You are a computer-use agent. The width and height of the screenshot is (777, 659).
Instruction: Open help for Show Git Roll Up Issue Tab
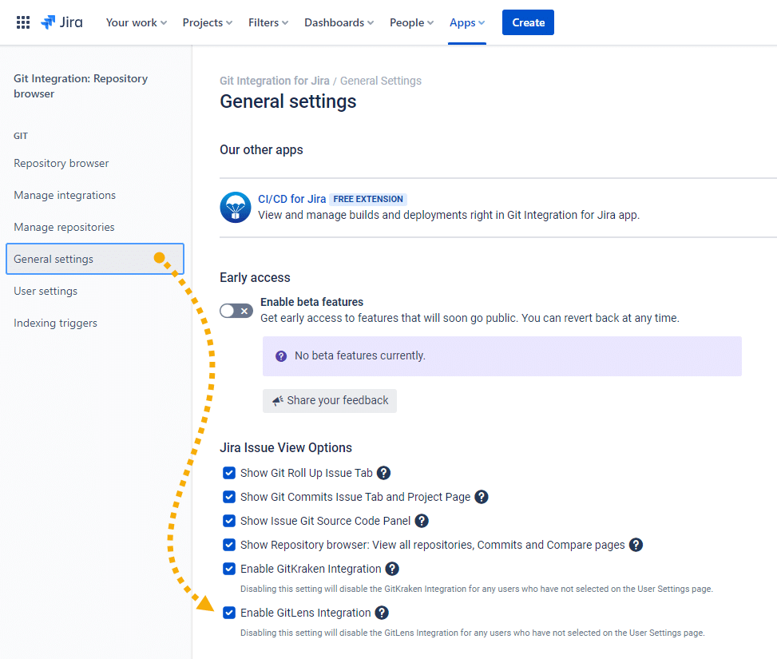click(383, 473)
